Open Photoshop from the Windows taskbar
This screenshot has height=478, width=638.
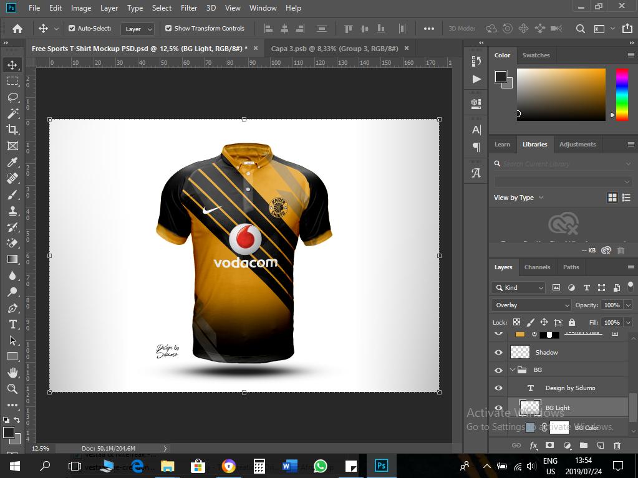pos(381,466)
